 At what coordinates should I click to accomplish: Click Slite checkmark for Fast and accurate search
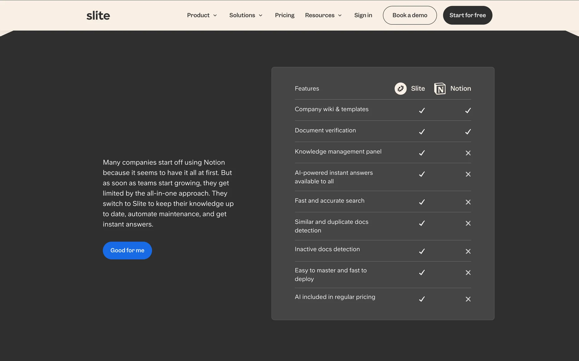[422, 202]
